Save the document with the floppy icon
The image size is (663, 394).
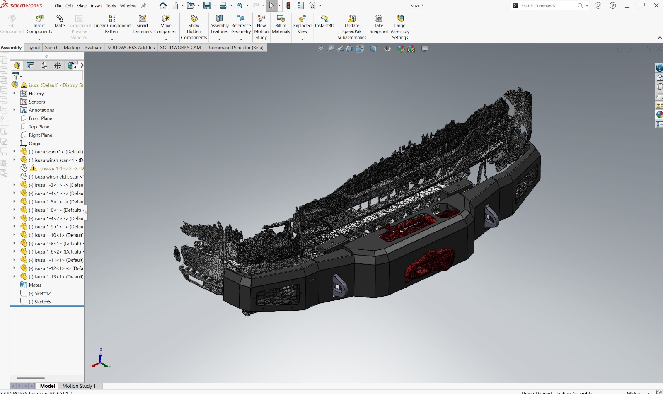click(x=207, y=6)
